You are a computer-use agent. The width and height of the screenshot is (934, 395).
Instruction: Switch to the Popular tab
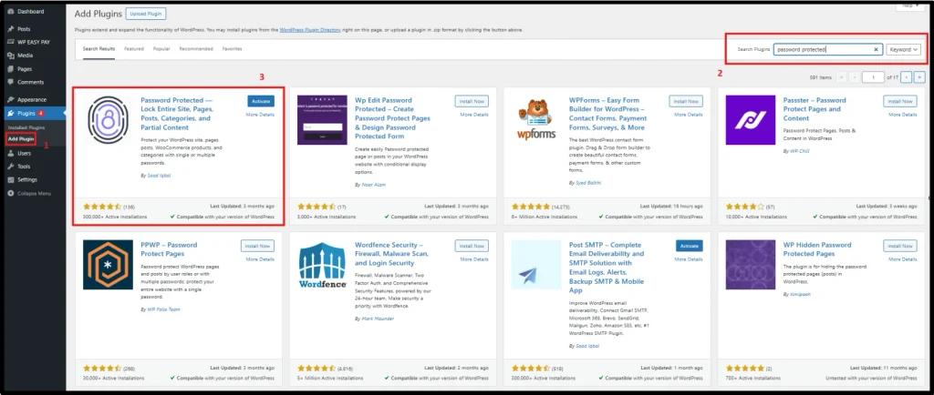coord(161,49)
